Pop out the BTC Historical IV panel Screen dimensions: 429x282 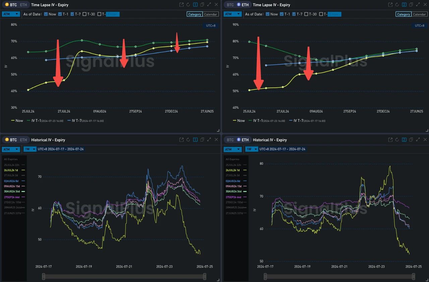pos(181,140)
